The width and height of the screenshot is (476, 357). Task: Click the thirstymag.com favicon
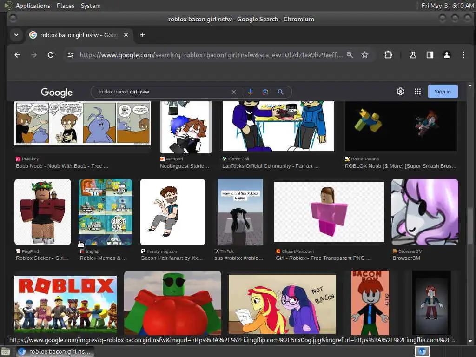(x=143, y=251)
